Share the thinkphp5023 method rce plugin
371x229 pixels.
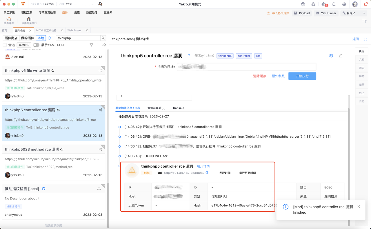100,149
